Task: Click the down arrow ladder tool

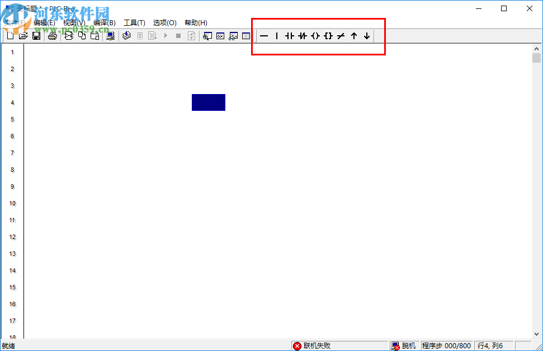Action: click(366, 36)
